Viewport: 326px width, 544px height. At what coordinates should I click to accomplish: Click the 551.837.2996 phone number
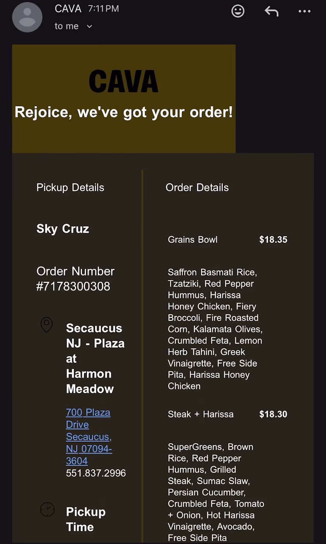96,473
